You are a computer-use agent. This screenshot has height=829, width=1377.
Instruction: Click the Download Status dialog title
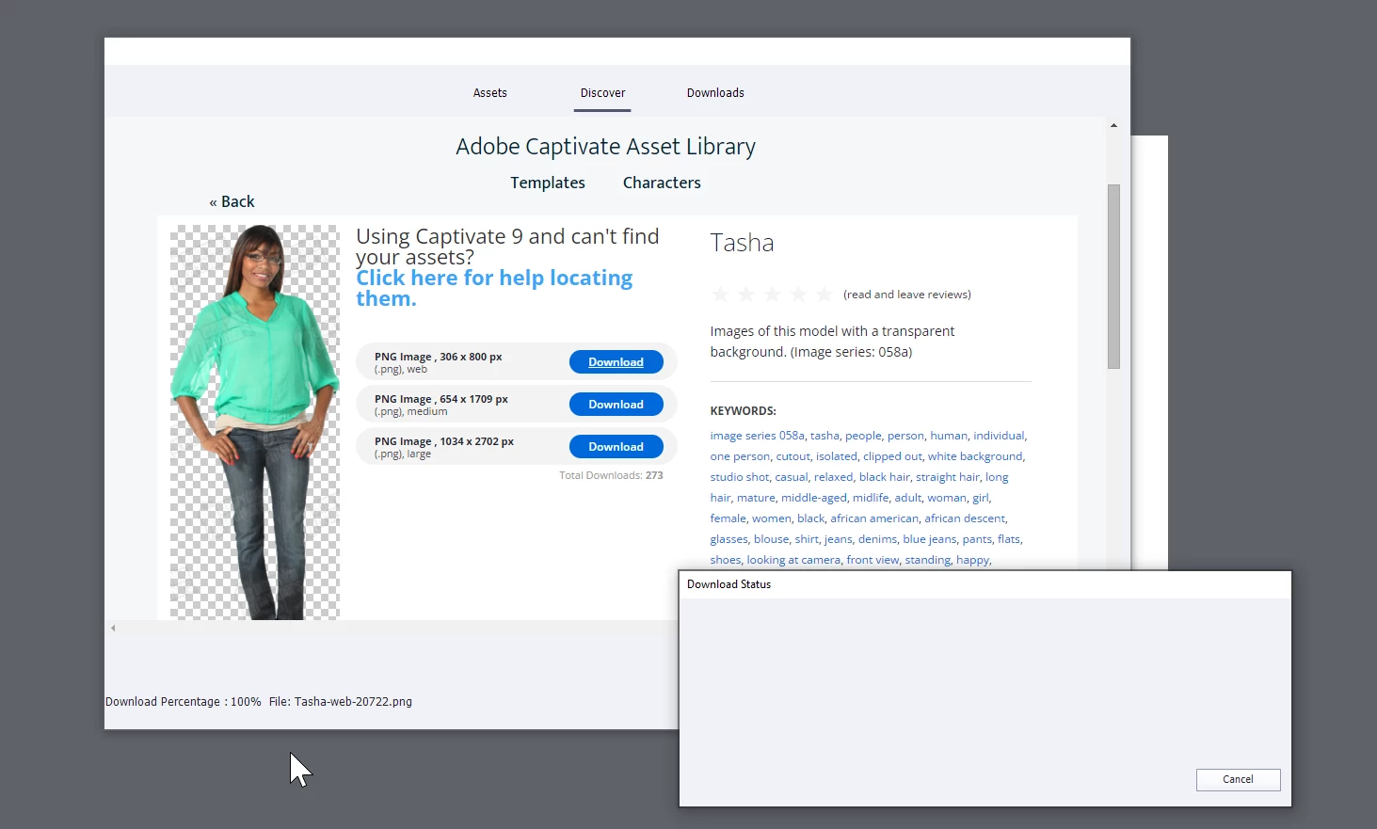pyautogui.click(x=729, y=584)
